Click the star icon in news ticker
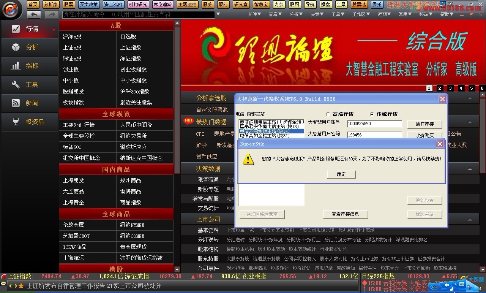 tap(21, 286)
